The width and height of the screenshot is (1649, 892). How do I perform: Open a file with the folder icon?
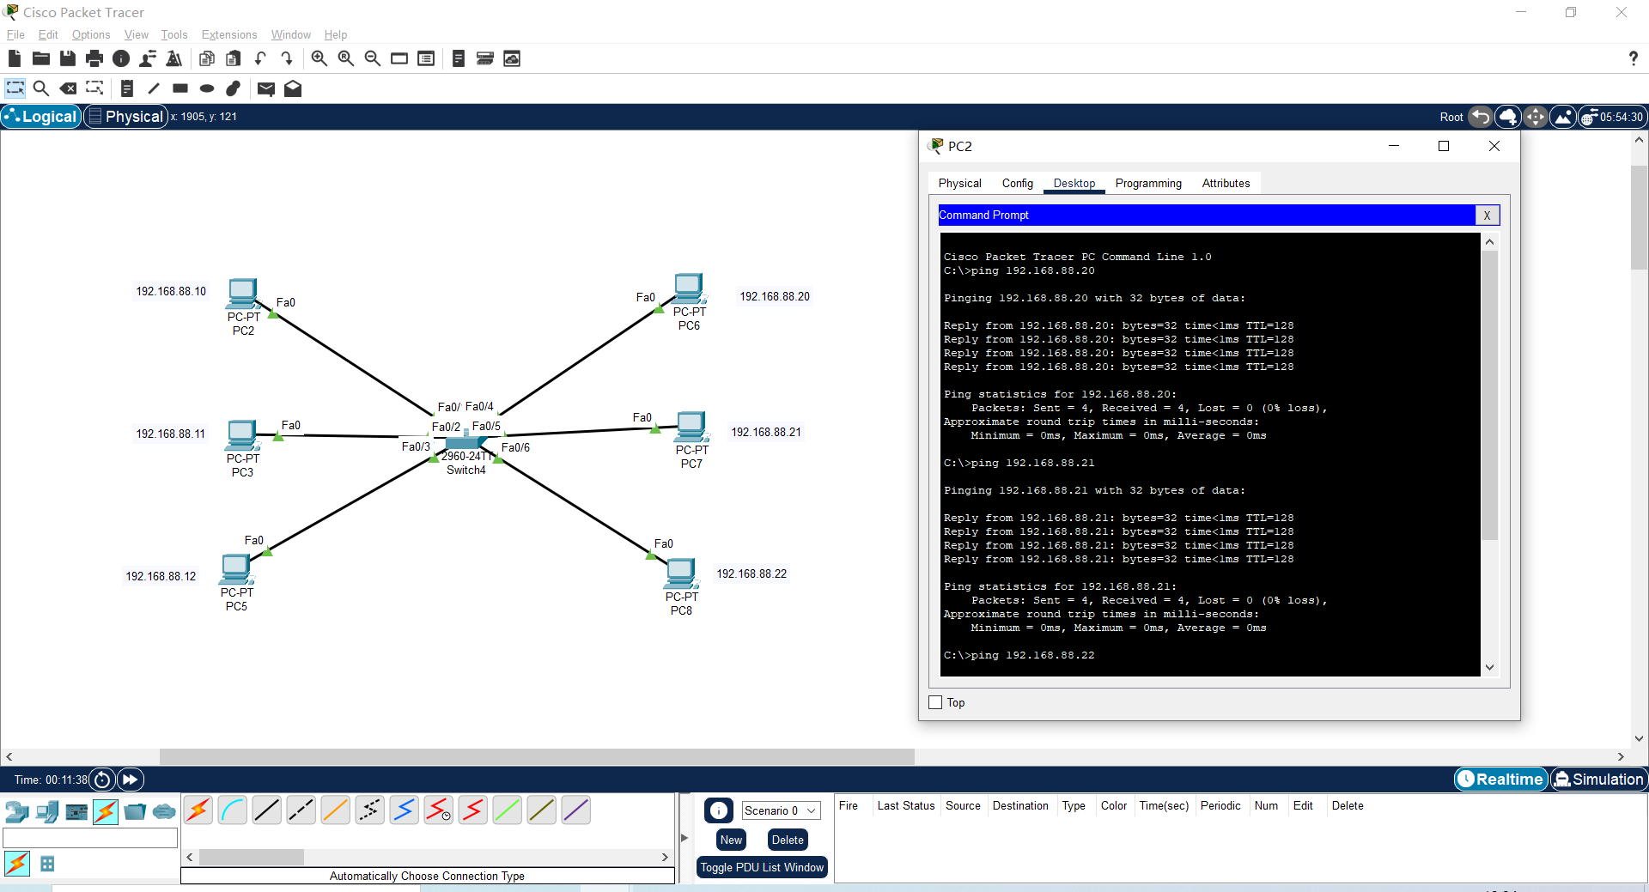[40, 58]
